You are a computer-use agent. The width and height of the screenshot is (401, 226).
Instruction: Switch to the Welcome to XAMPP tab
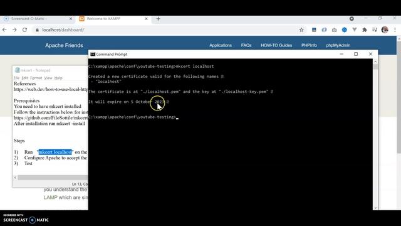pyautogui.click(x=113, y=19)
